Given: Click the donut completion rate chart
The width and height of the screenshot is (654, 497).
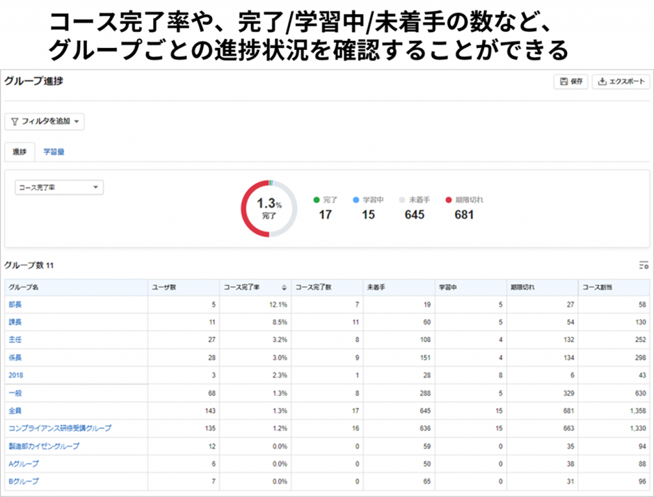Looking at the screenshot, I should [269, 209].
